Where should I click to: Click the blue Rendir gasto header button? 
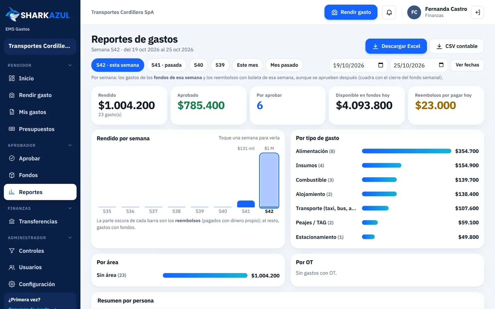coord(351,12)
